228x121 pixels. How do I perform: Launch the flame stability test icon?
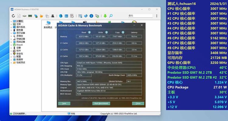click(41, 16)
